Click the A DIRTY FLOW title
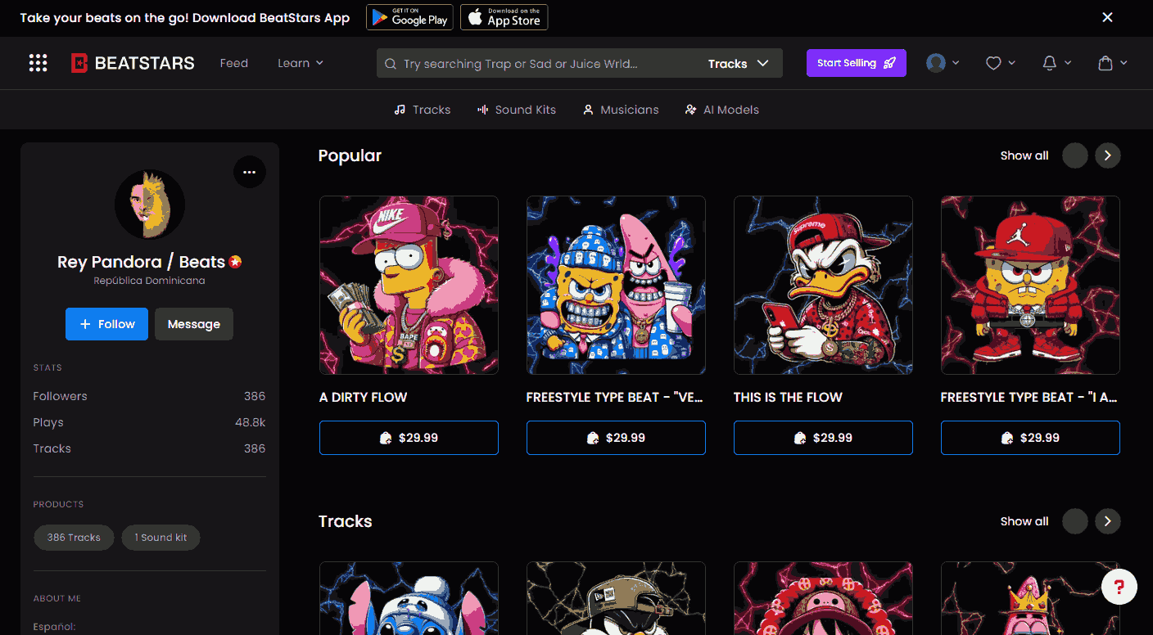The width and height of the screenshot is (1153, 635). point(364,397)
